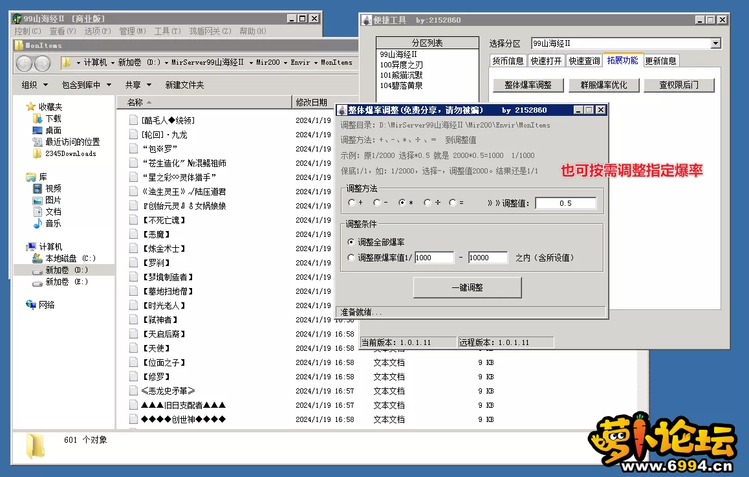
Task: Open the 音乐 library icon
Action: 38,223
